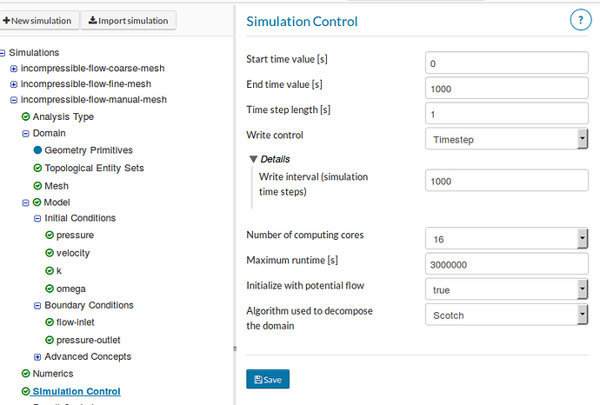The image size is (600, 405).
Task: Click the omega green checkmark icon
Action: click(50, 289)
